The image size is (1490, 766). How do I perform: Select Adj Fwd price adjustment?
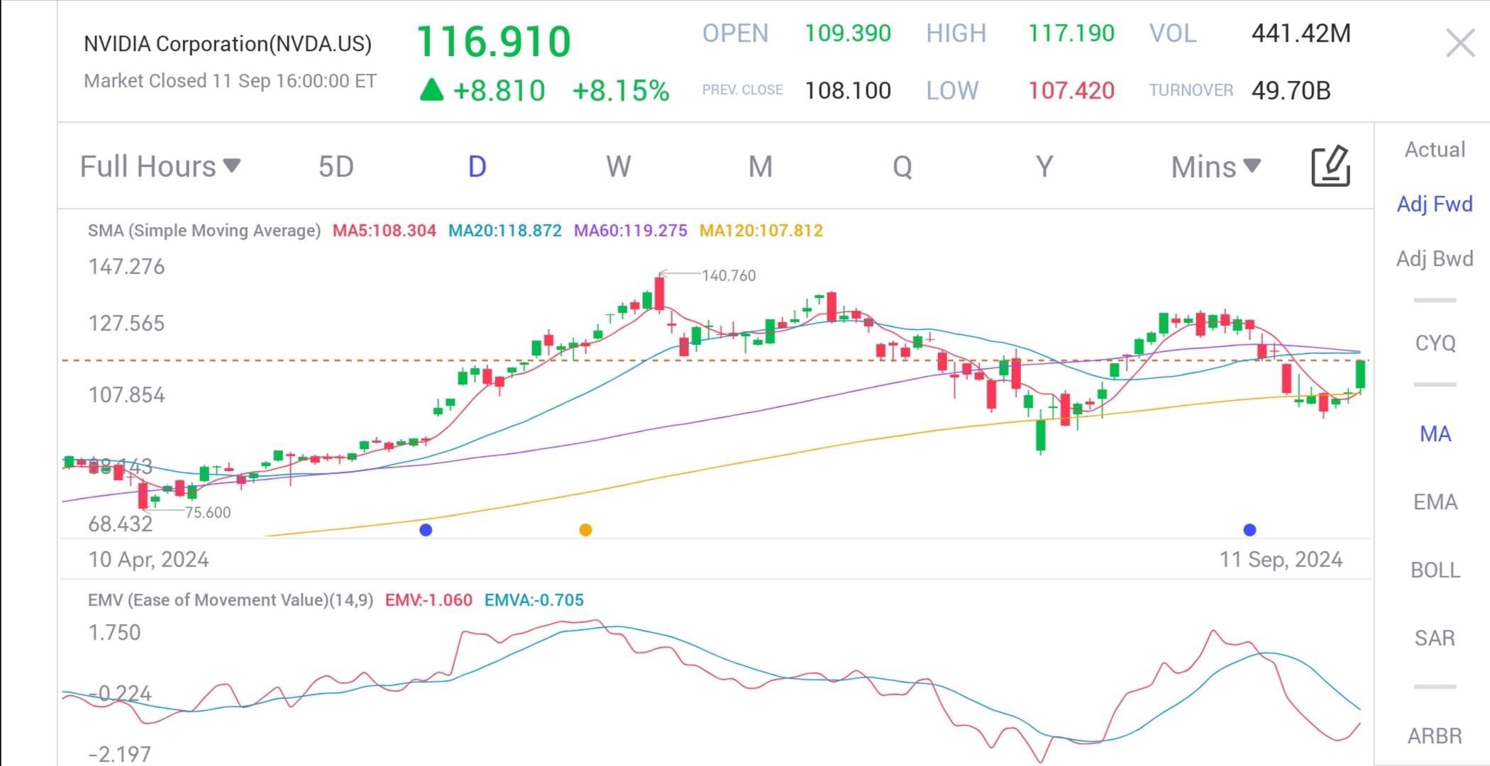click(x=1435, y=204)
